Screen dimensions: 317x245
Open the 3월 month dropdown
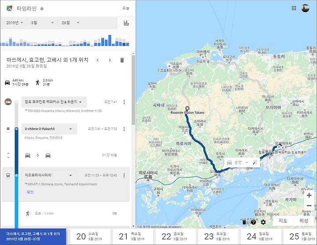pyautogui.click(x=42, y=23)
